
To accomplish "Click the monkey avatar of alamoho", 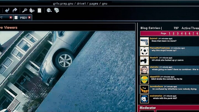I will click(x=144, y=70).
